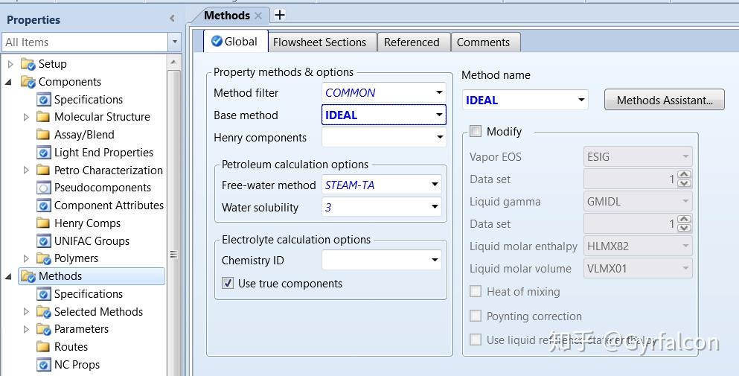739x376 pixels.
Task: Add a new tab with the plus icon
Action: pos(280,15)
